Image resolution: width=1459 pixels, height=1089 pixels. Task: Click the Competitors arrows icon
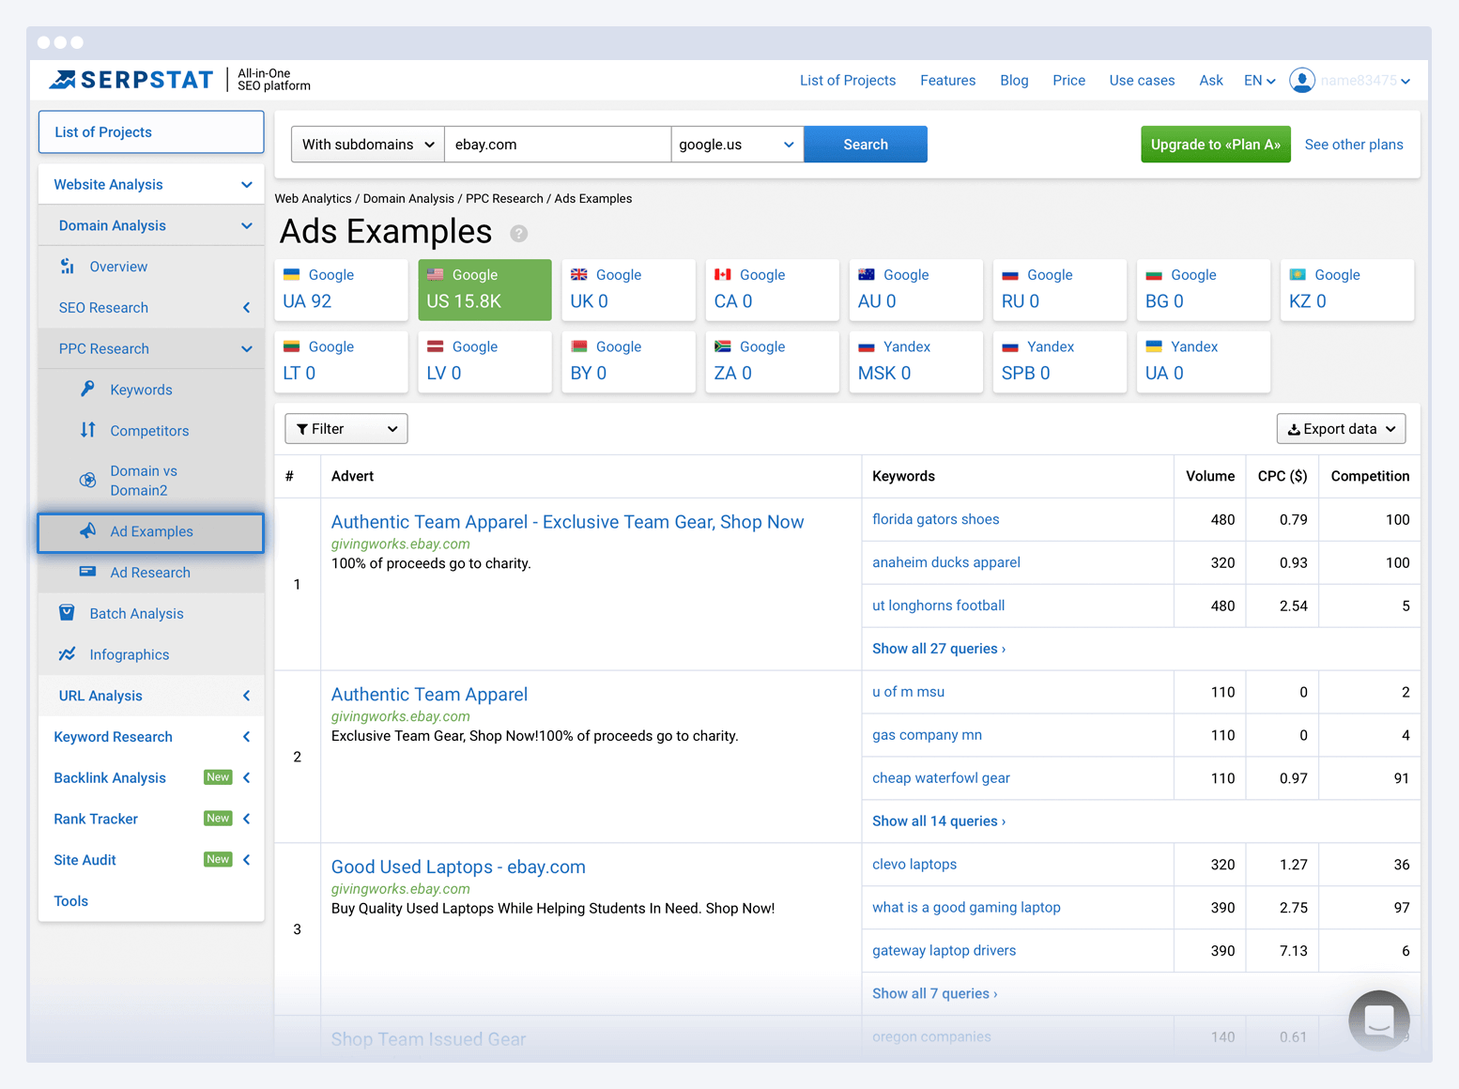point(87,430)
